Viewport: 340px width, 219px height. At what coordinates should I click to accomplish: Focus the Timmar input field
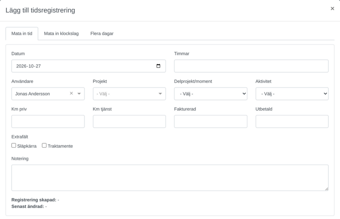[x=251, y=66]
